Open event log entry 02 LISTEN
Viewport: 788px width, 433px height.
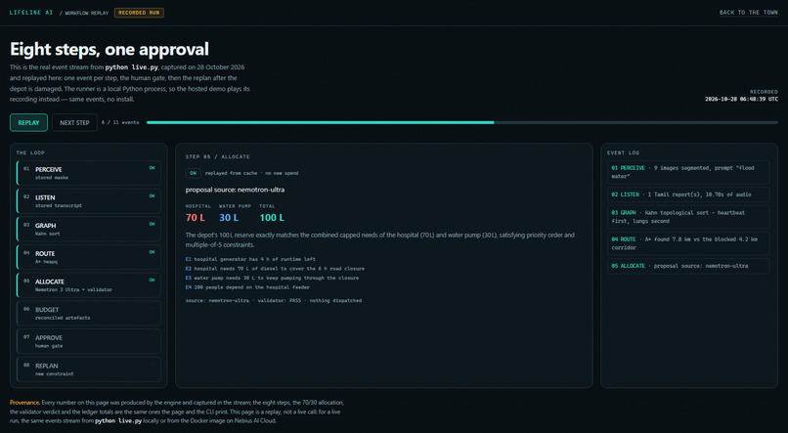pyautogui.click(x=688, y=195)
